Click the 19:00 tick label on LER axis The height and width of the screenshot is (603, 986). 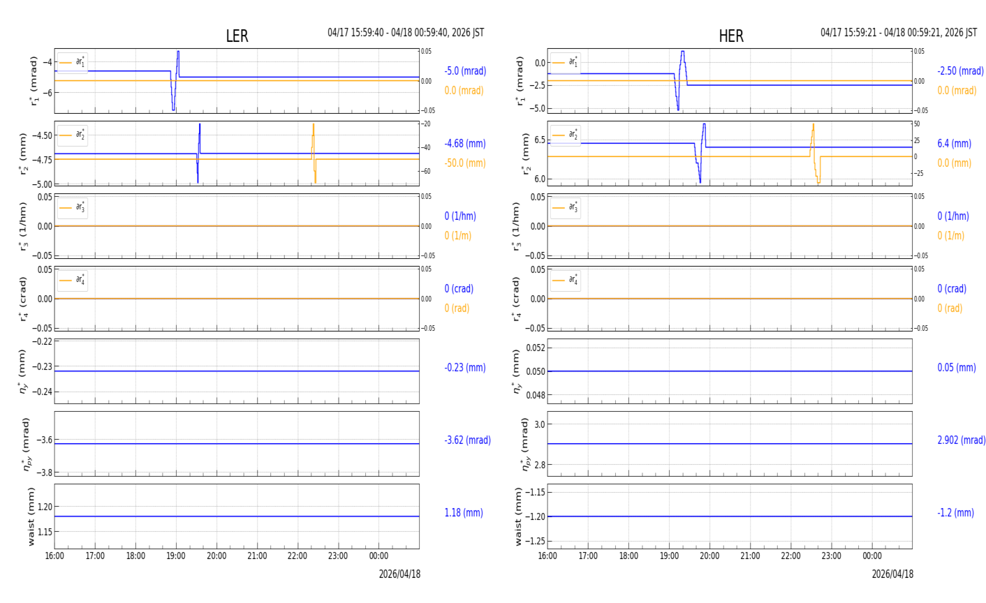176,556
